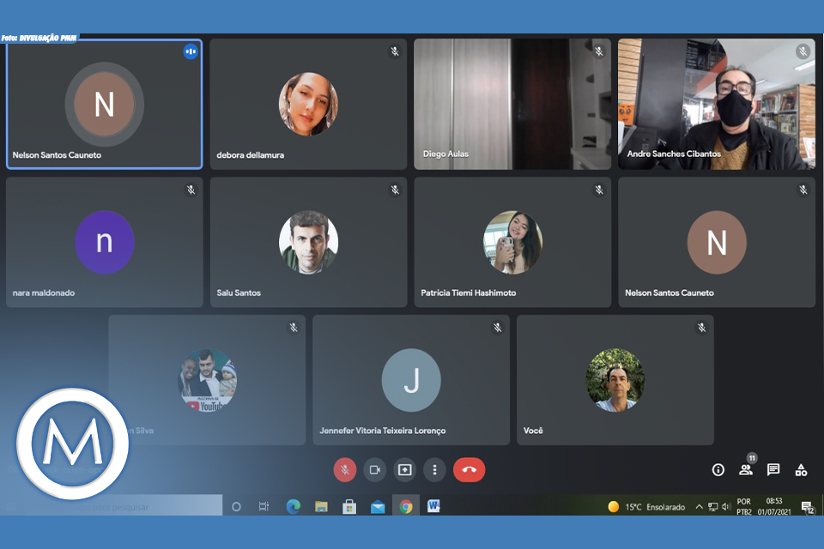Toggle the camera on or off
The height and width of the screenshot is (549, 824).
374,470
